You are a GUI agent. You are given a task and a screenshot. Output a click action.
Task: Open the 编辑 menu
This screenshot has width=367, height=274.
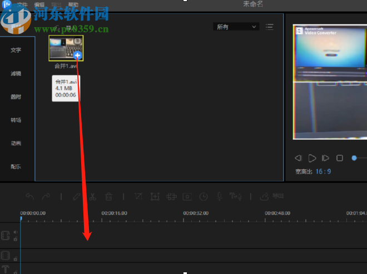click(x=39, y=4)
